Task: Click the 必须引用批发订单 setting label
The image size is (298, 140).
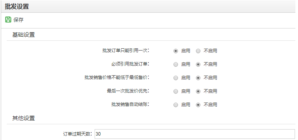Action: tap(130, 64)
